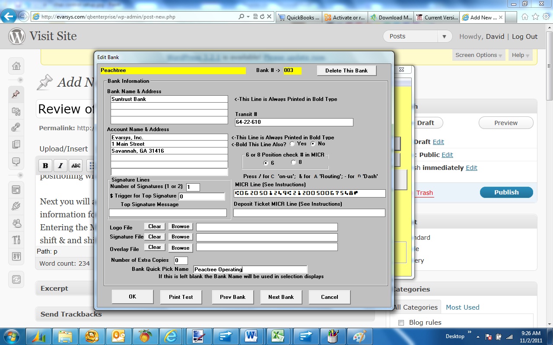553x345 pixels.
Task: Switch to Most Used categories tab
Action: click(x=462, y=307)
